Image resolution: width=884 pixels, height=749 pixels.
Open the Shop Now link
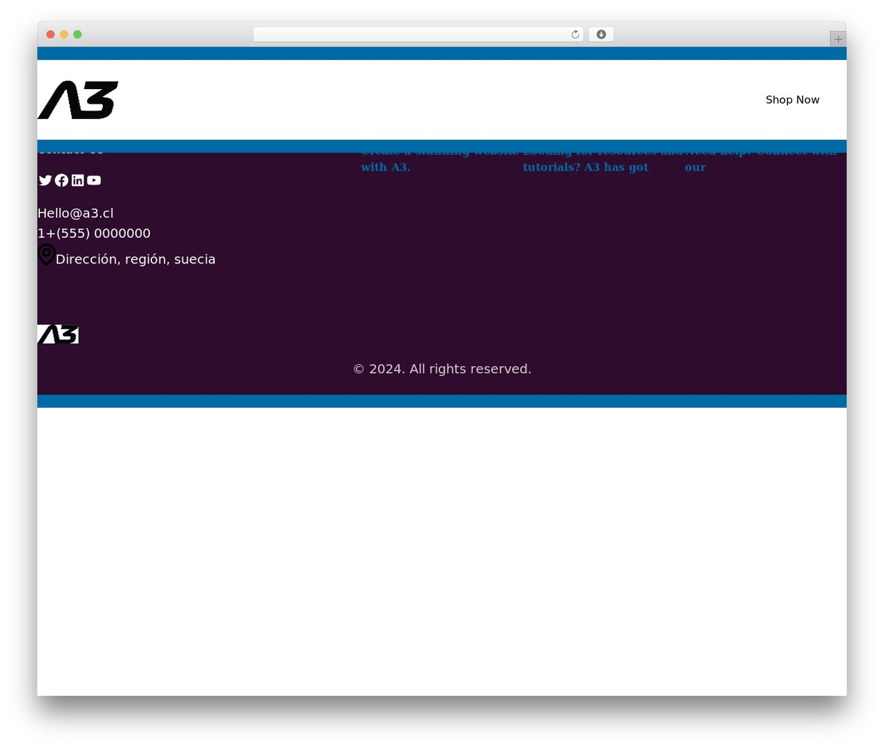792,100
